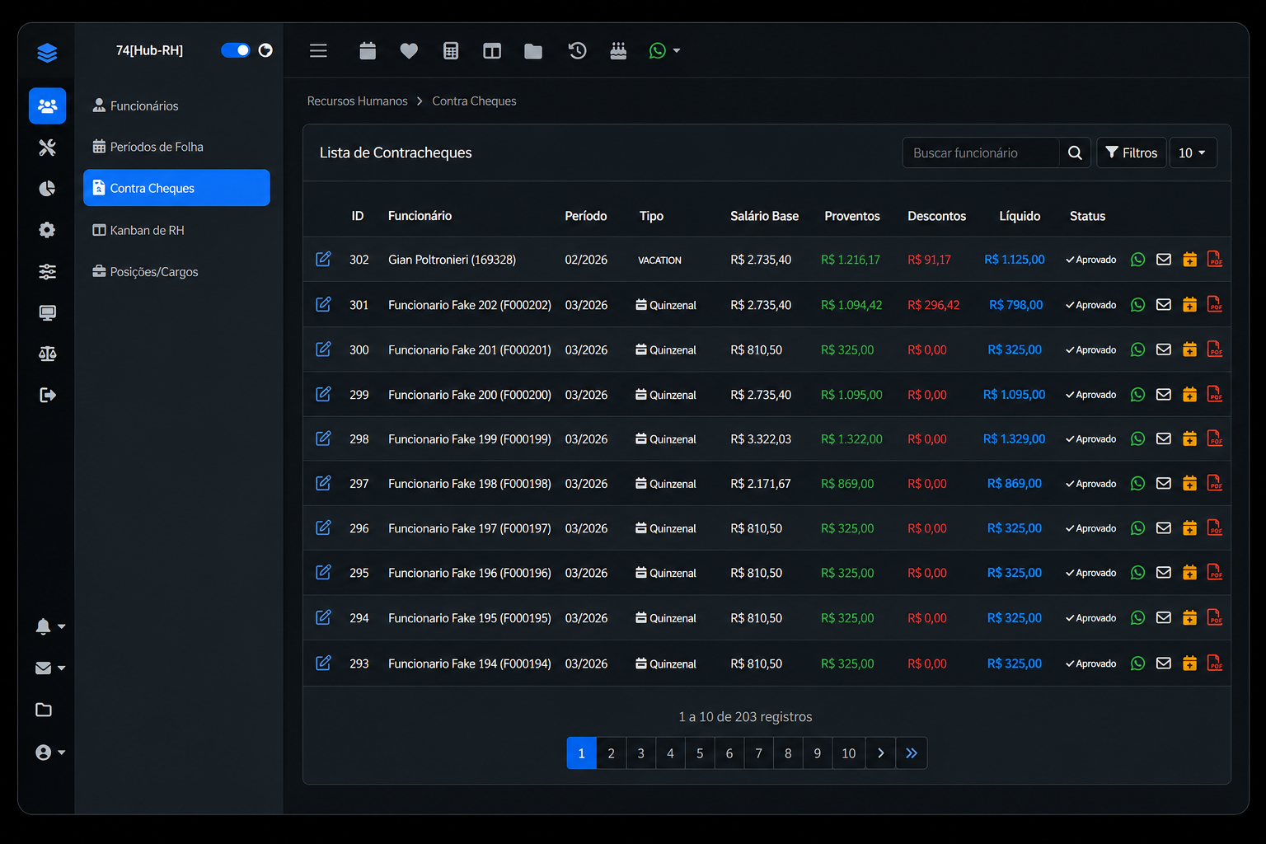This screenshot has width=1266, height=844.
Task: Open the folder icon in sidebar bottom
Action: pyautogui.click(x=44, y=710)
